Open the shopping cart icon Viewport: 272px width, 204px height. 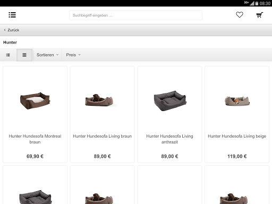point(260,15)
